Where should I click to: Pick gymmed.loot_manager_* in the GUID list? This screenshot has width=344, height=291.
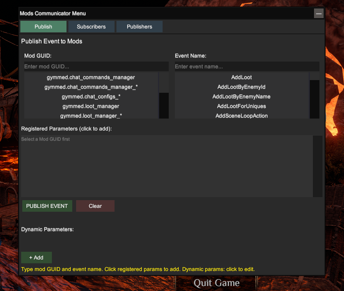click(x=91, y=115)
